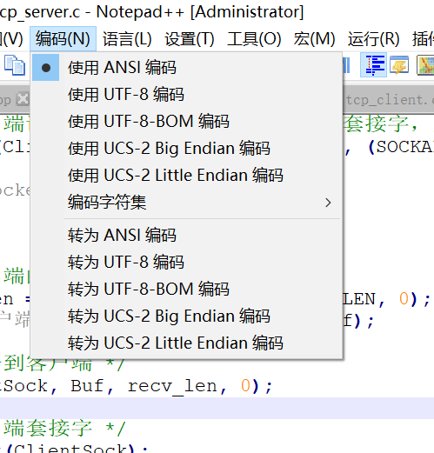
Task: Open the 工具(O) menu
Action: pyautogui.click(x=254, y=39)
